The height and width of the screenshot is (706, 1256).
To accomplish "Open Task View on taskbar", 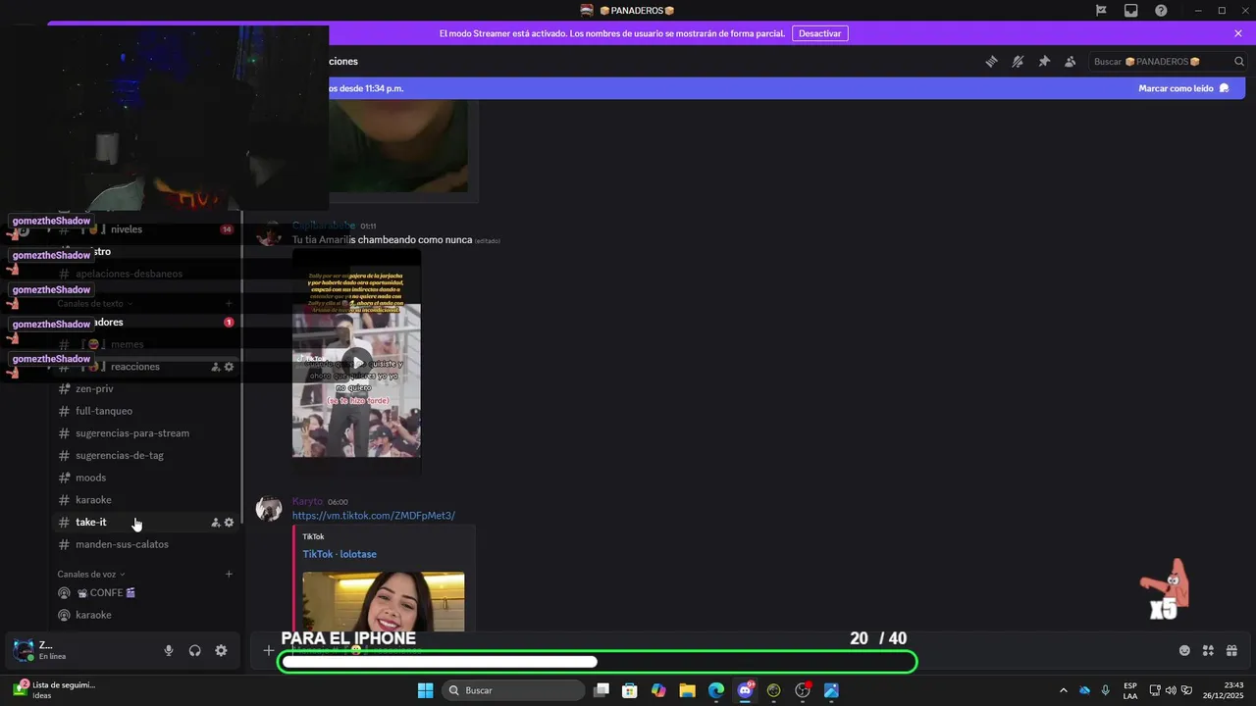I will pyautogui.click(x=602, y=690).
